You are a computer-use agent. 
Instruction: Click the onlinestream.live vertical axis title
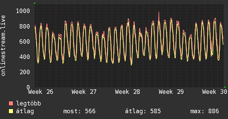pos(3,46)
